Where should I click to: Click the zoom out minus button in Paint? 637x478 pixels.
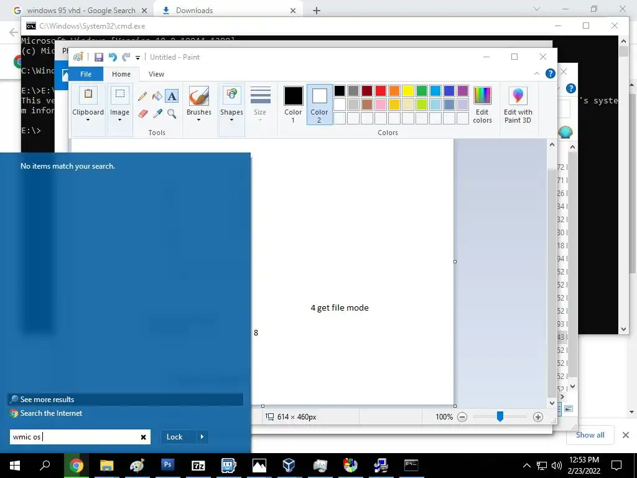click(462, 416)
